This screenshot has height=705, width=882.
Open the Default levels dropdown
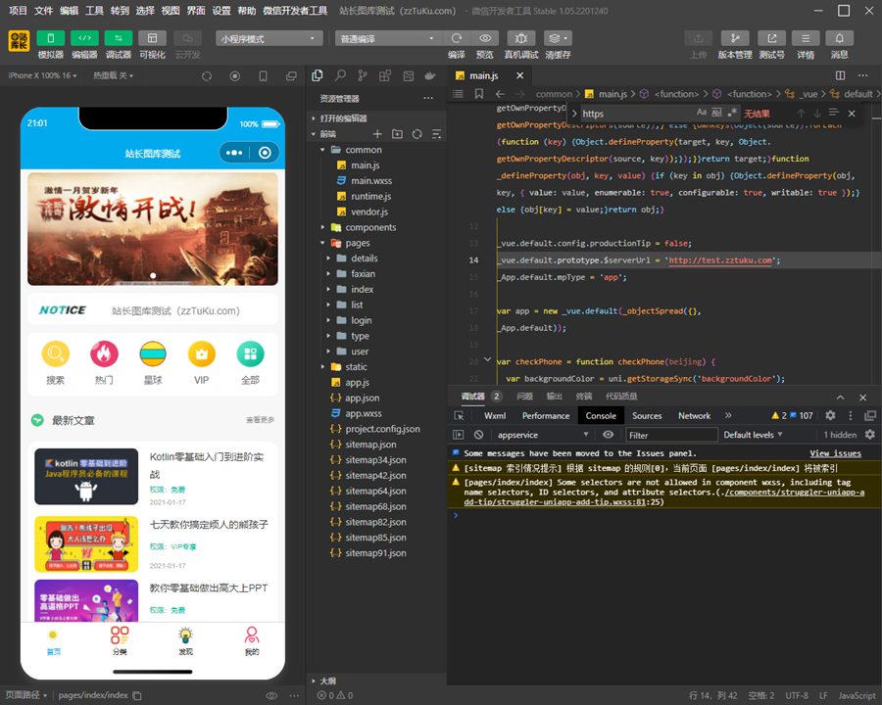point(754,435)
